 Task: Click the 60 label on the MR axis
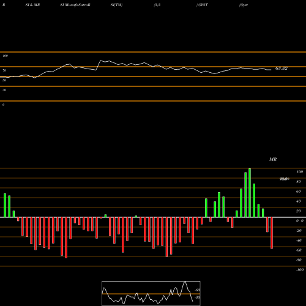click(x=298, y=192)
